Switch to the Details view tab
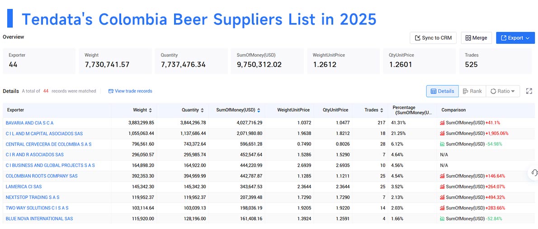Image resolution: width=538 pixels, height=229 pixels. 442,91
